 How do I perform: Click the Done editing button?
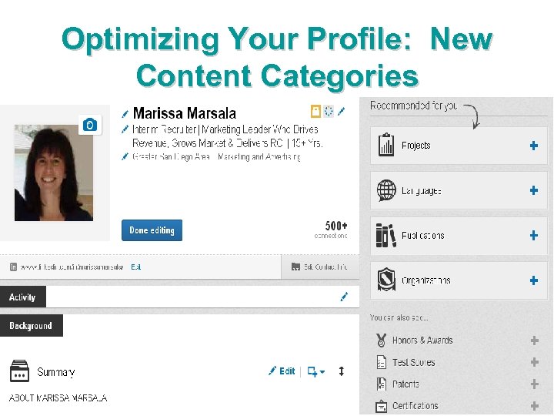pyautogui.click(x=152, y=230)
